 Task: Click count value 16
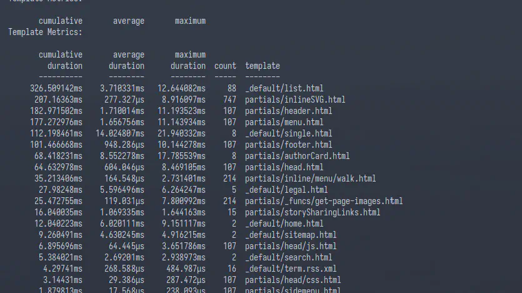click(x=232, y=269)
